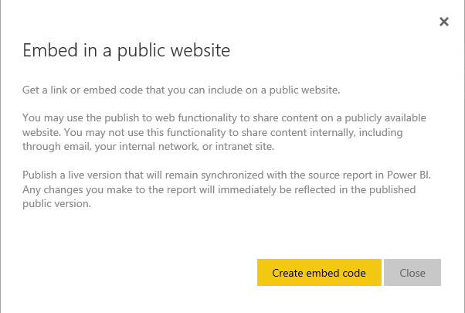Click the words 'Power BI' in the text

point(408,175)
